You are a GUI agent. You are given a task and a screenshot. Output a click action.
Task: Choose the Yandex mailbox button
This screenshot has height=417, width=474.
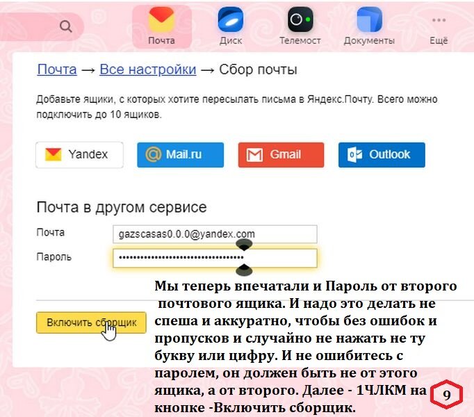[79, 154]
